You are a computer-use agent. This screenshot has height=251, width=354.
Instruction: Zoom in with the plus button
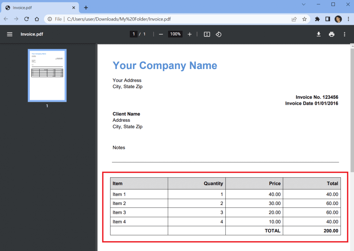190,34
